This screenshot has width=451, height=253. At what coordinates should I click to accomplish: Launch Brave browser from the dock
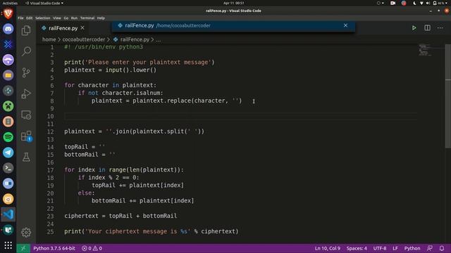[8, 13]
